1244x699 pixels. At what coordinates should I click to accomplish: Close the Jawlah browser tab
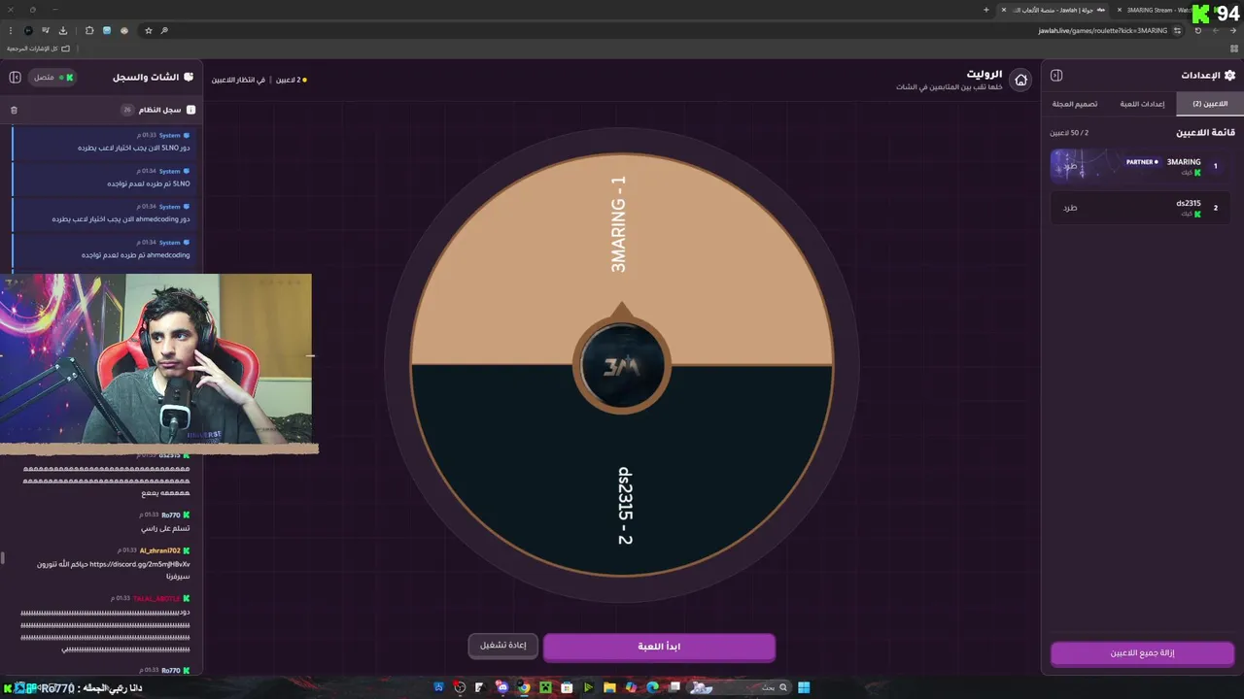pos(1004,10)
